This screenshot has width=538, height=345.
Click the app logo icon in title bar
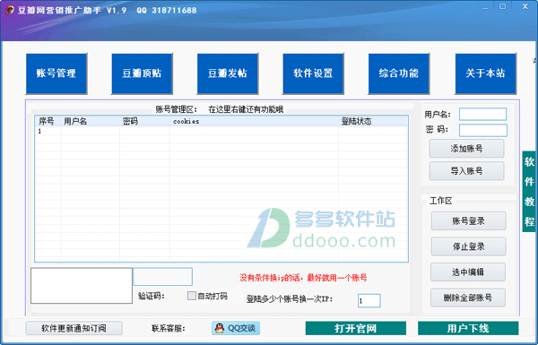[9, 10]
